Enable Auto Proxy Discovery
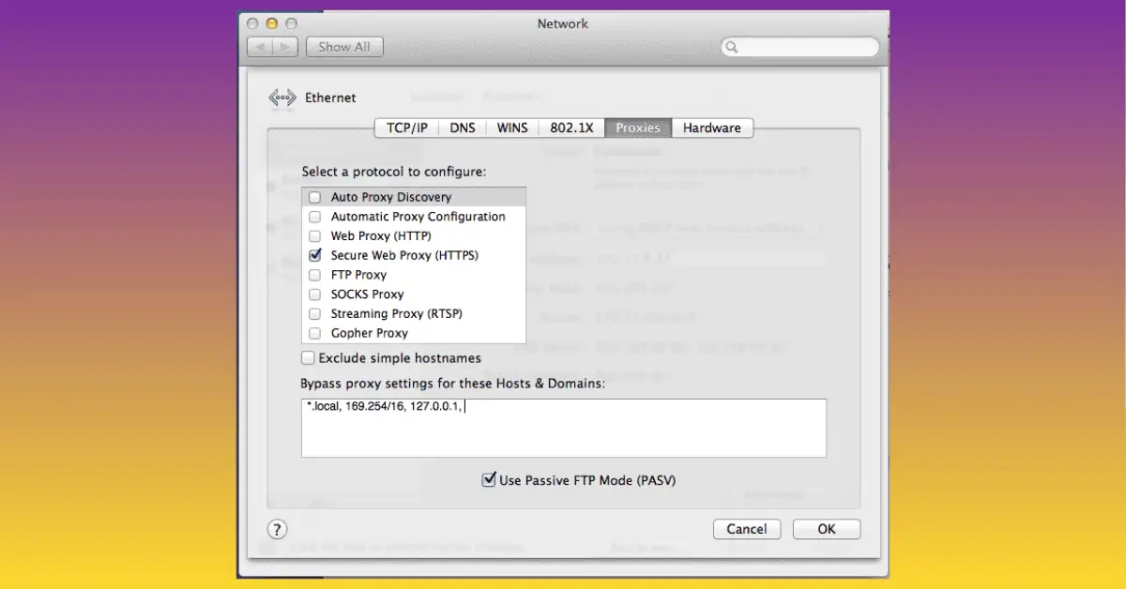This screenshot has height=589, width=1126. tap(314, 197)
